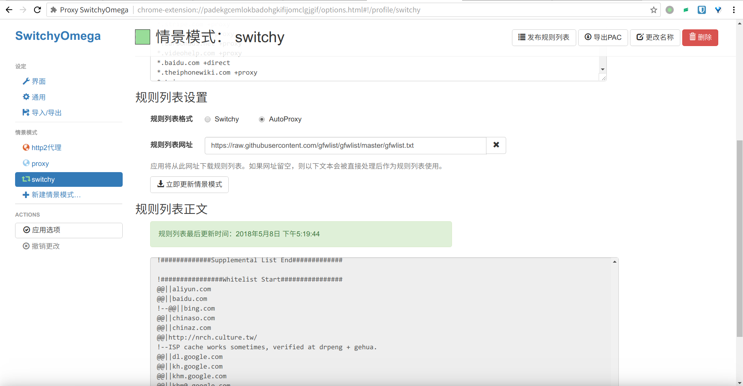Click the @@||baidu.com whitelist line
743x386 pixels.
point(182,299)
